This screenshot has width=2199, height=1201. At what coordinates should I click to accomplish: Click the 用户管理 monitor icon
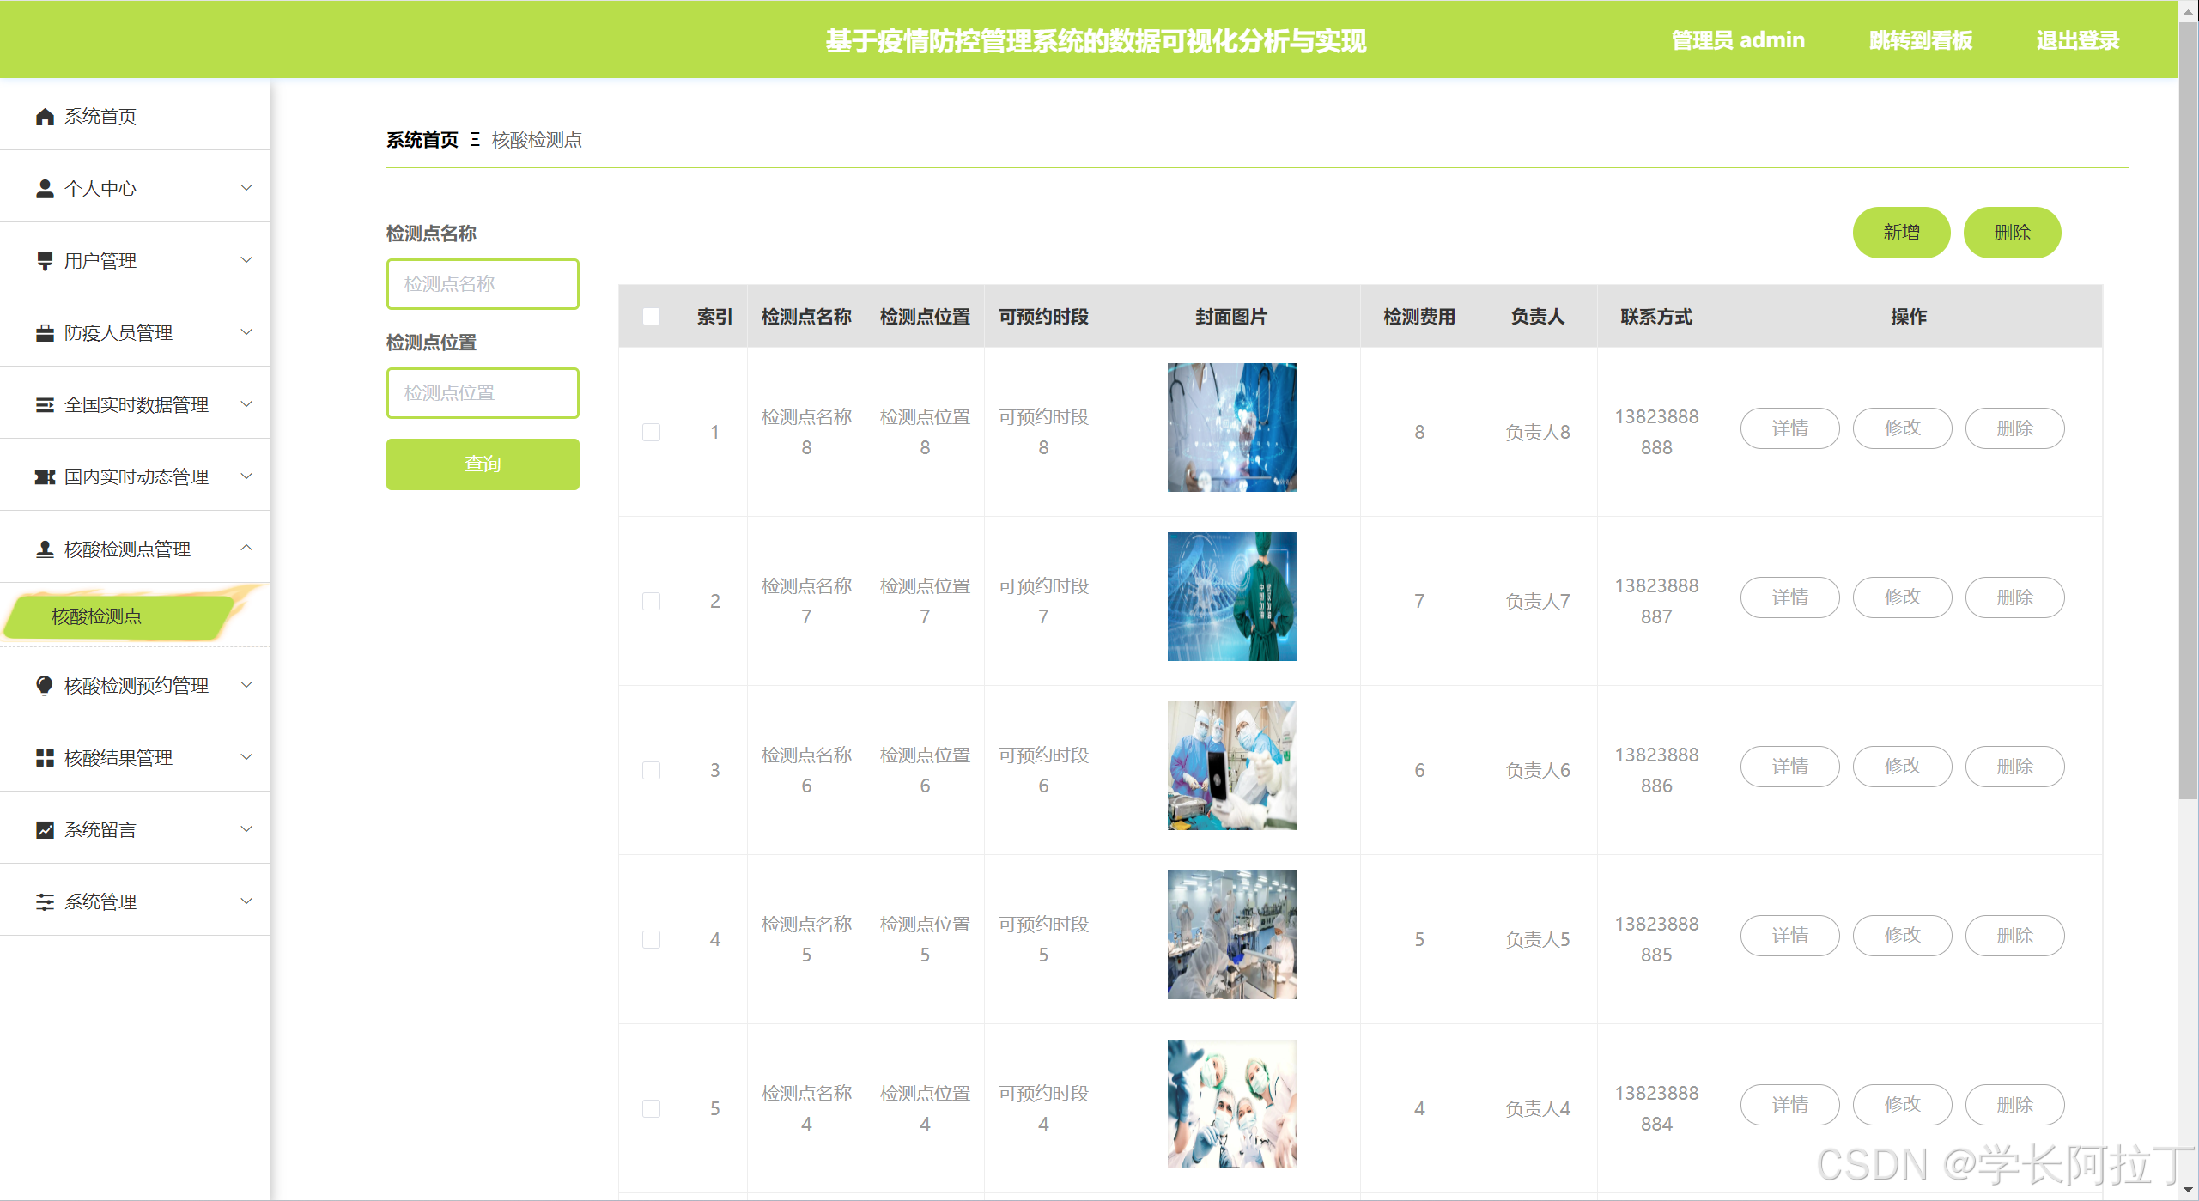click(x=45, y=260)
